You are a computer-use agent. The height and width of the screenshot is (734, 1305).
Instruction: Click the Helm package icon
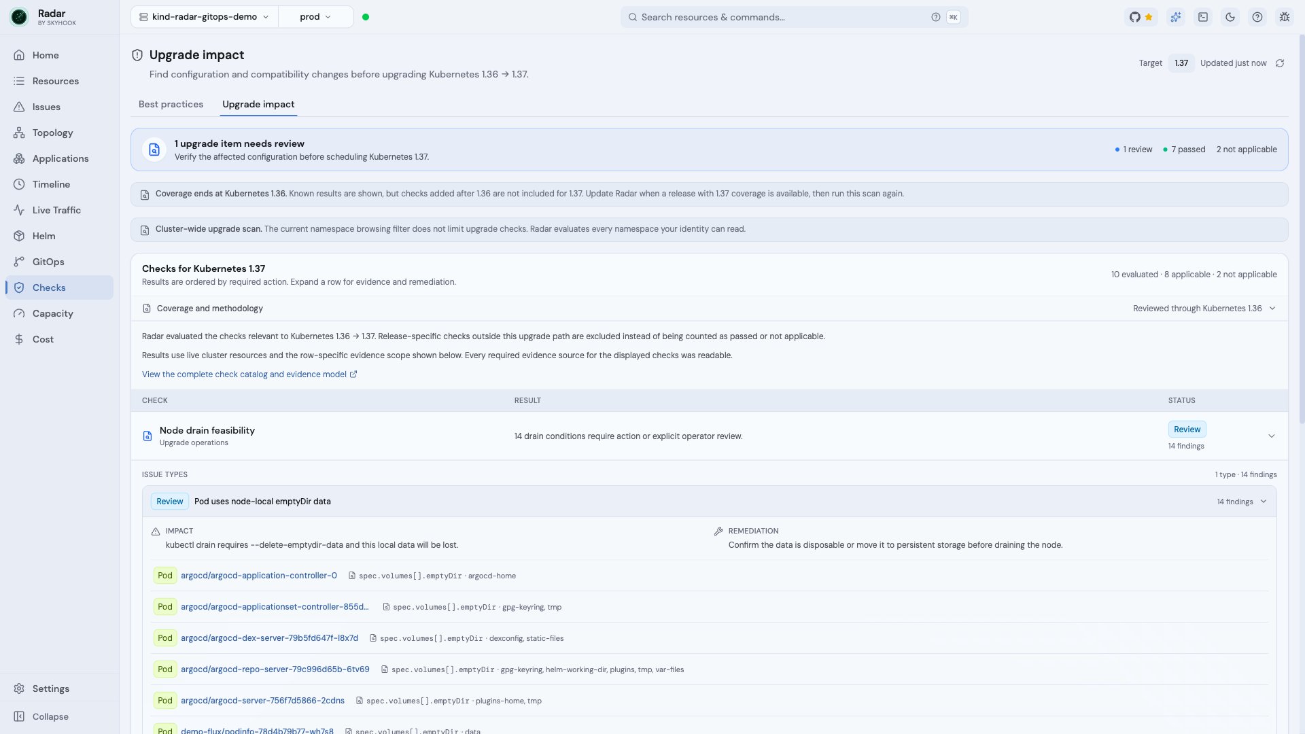tap(19, 236)
